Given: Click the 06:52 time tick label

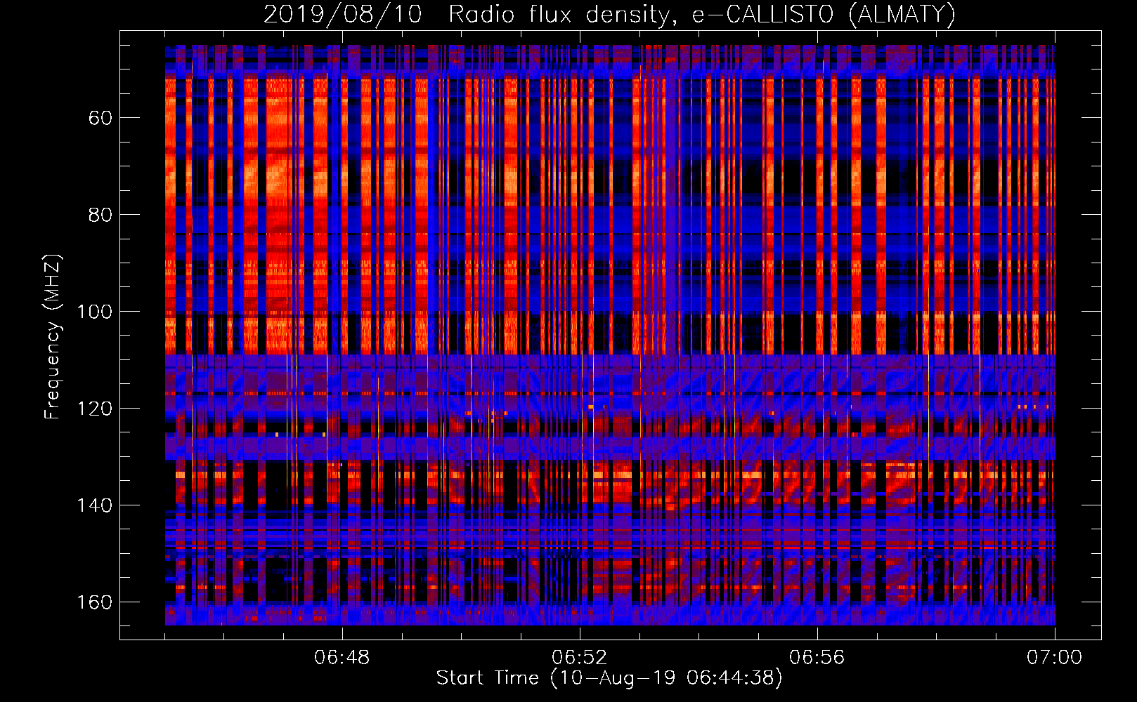Looking at the screenshot, I should (x=580, y=658).
